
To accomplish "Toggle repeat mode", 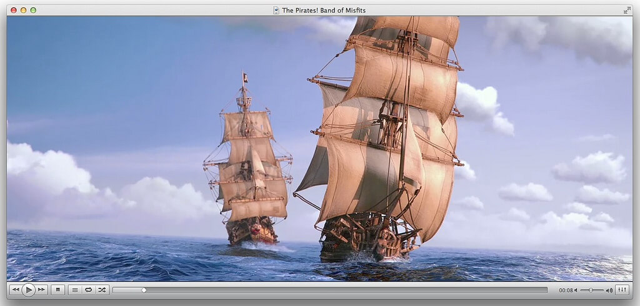I will [x=88, y=290].
